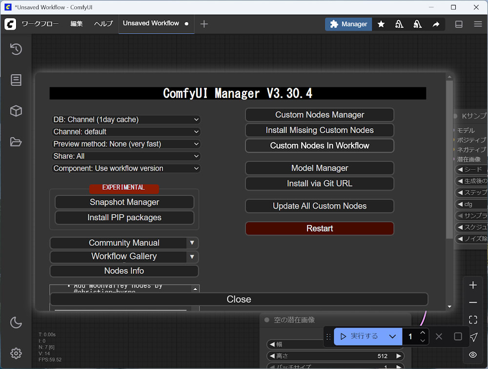Viewport: 488px width, 369px height.
Task: Zoom in with the canvas plus icon
Action: (x=473, y=285)
